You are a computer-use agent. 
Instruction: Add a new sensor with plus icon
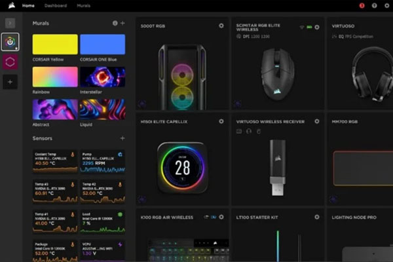pos(122,138)
